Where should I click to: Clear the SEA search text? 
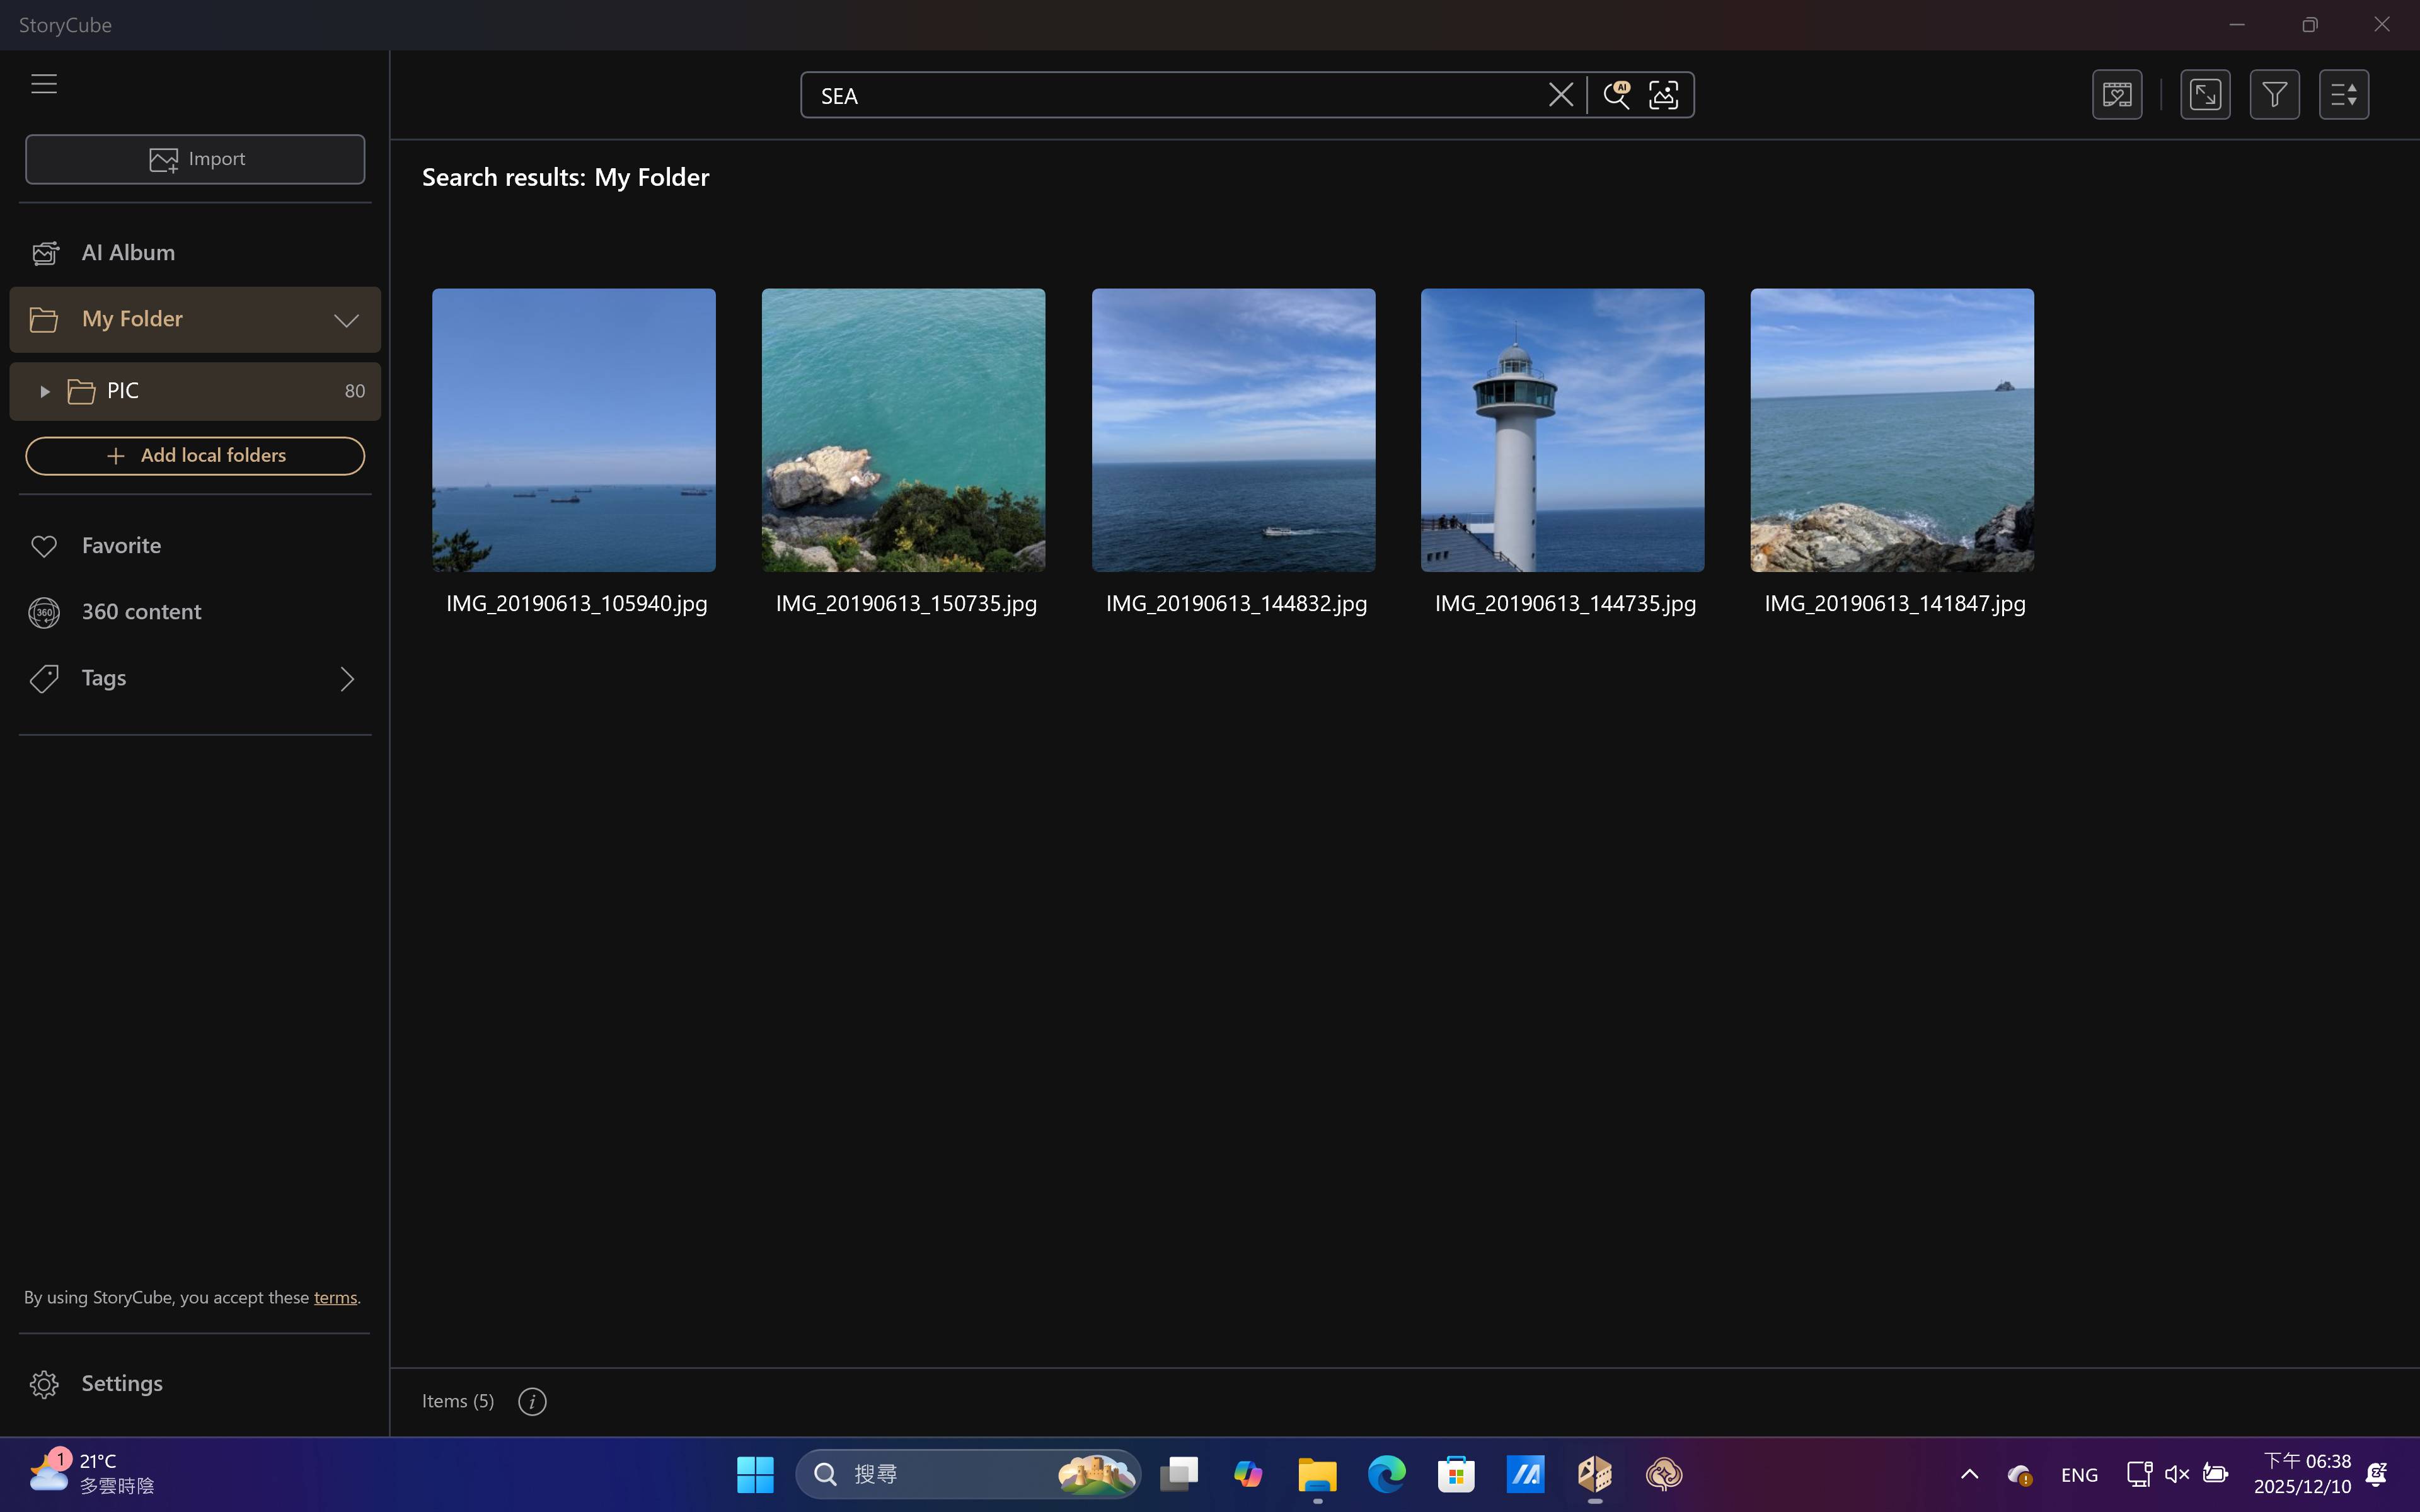(x=1560, y=95)
